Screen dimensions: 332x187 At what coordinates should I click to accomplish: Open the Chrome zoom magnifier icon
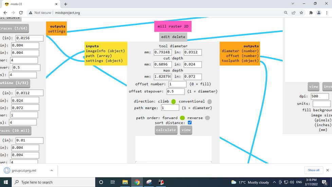285,13
